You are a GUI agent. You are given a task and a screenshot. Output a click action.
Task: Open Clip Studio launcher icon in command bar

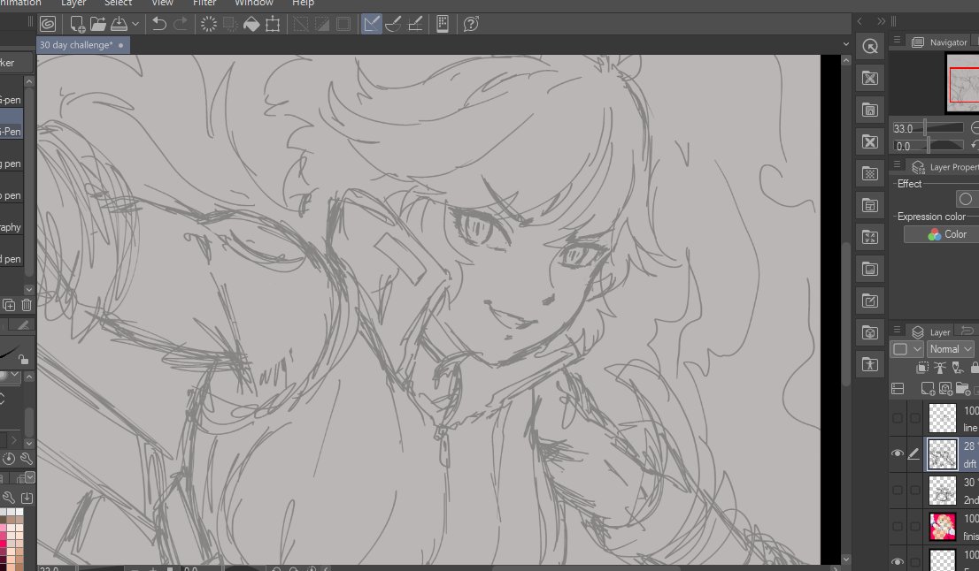(48, 25)
